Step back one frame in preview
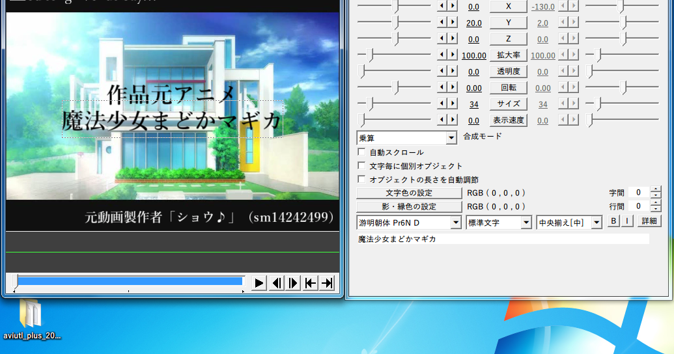The height and width of the screenshot is (354, 674). (276, 283)
